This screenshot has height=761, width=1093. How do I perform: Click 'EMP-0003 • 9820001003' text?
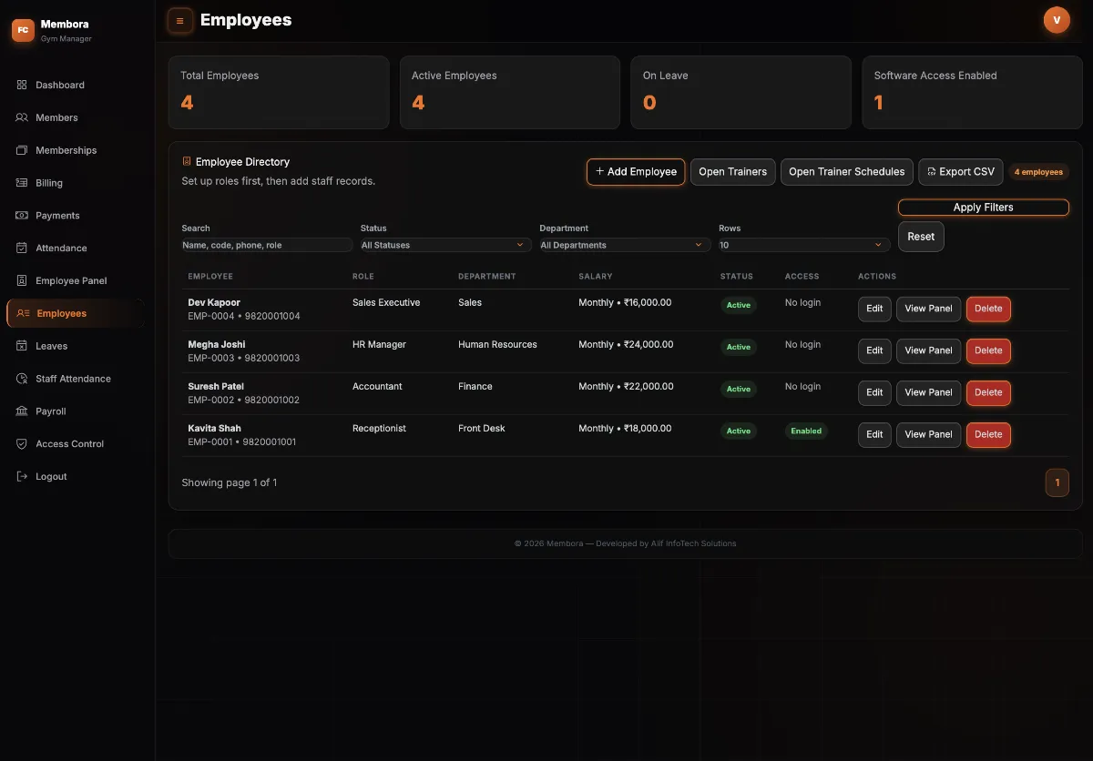[244, 358]
